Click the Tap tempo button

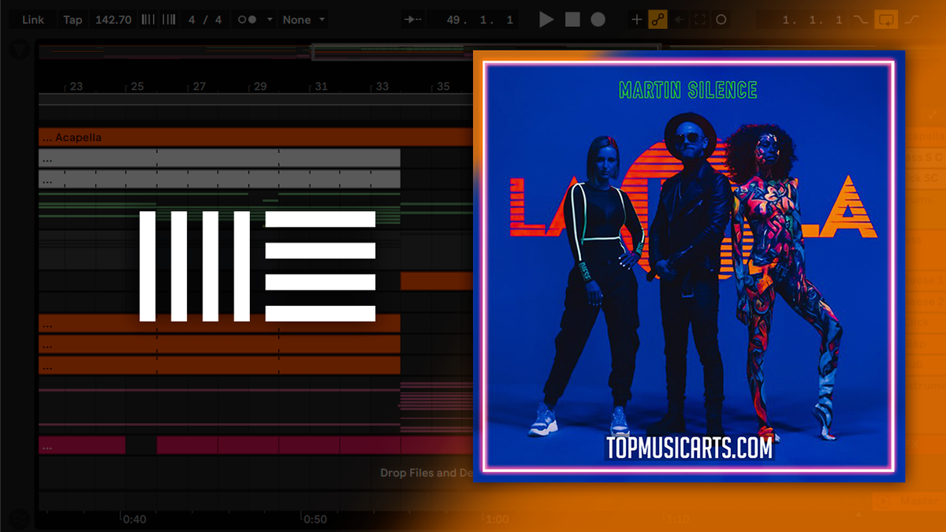(x=73, y=20)
